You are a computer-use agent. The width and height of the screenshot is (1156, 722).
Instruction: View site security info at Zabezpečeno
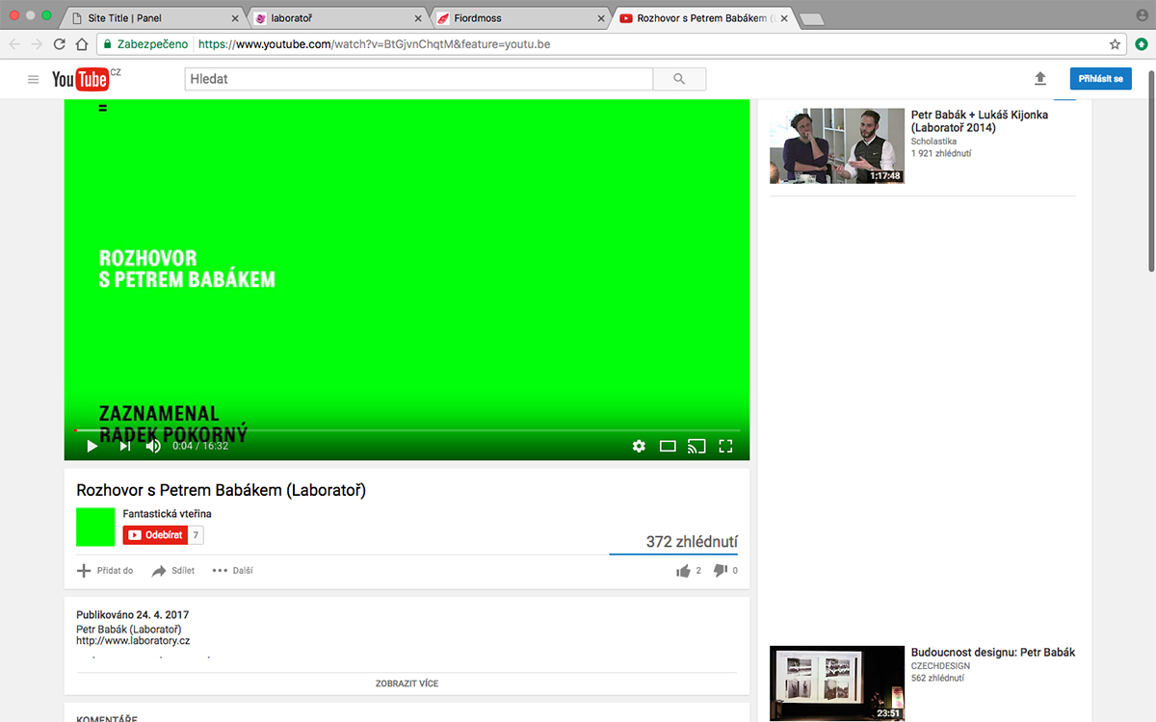[x=146, y=44]
